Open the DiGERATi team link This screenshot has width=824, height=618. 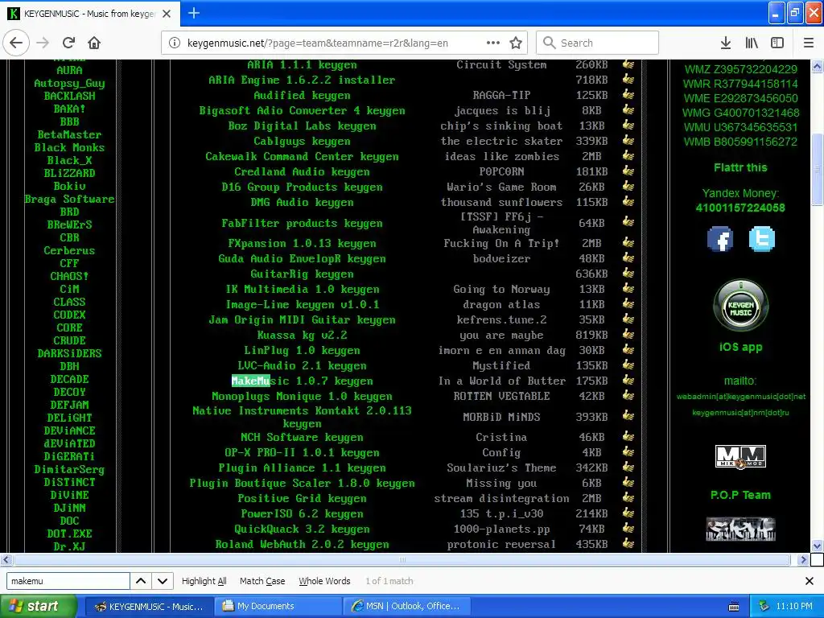(69, 456)
